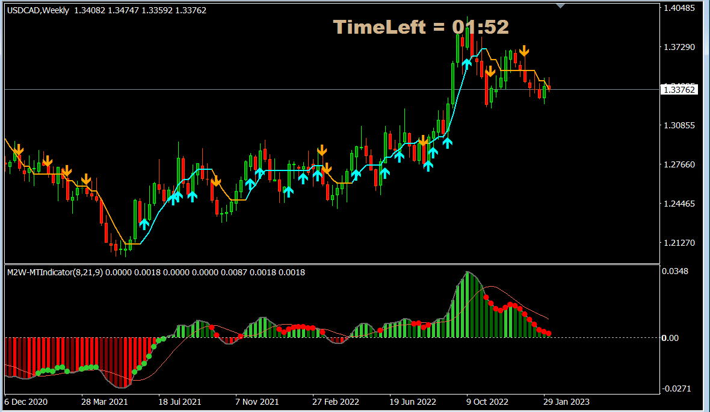Click the rightmost orange down arrow over November 2022 candles
The width and height of the screenshot is (710, 412).
click(524, 51)
